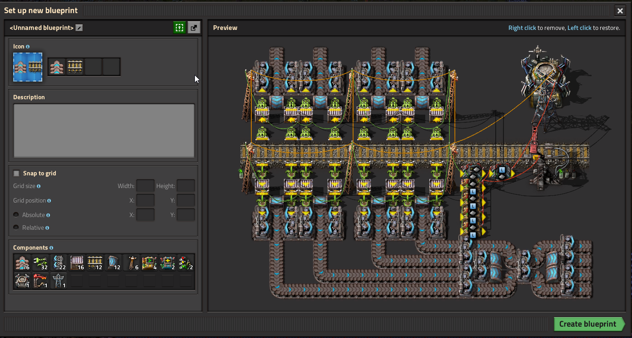Click the rail signal component icon
This screenshot has height=338, width=632.
(x=186, y=262)
